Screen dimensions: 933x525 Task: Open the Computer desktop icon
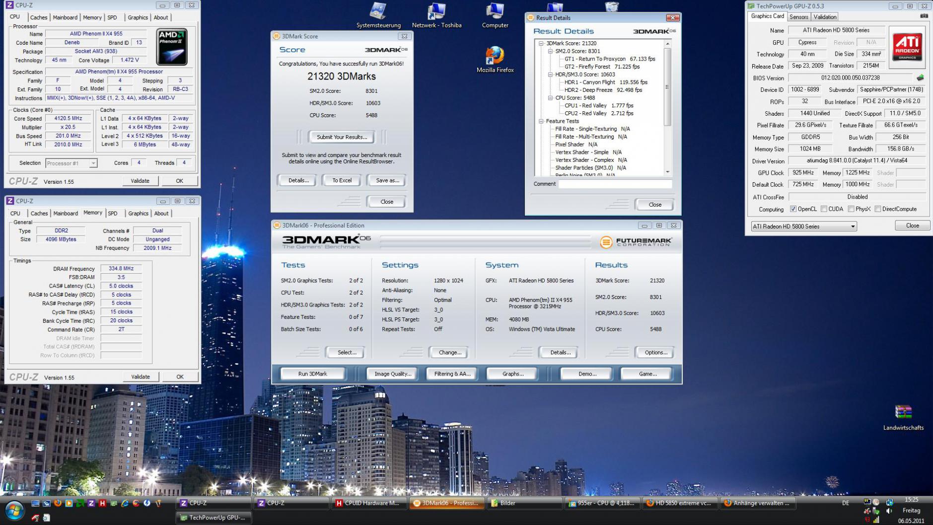(x=495, y=15)
